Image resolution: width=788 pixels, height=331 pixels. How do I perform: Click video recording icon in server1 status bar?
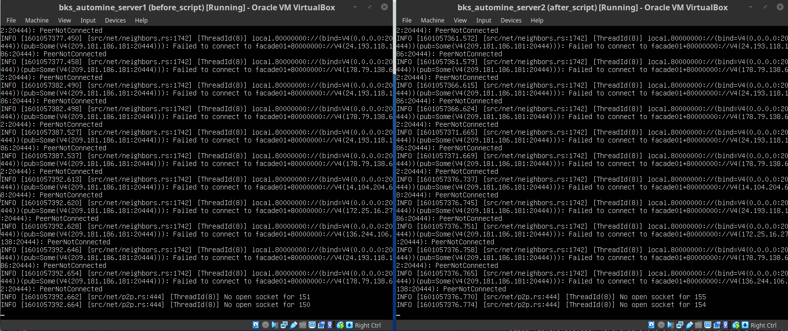321,325
